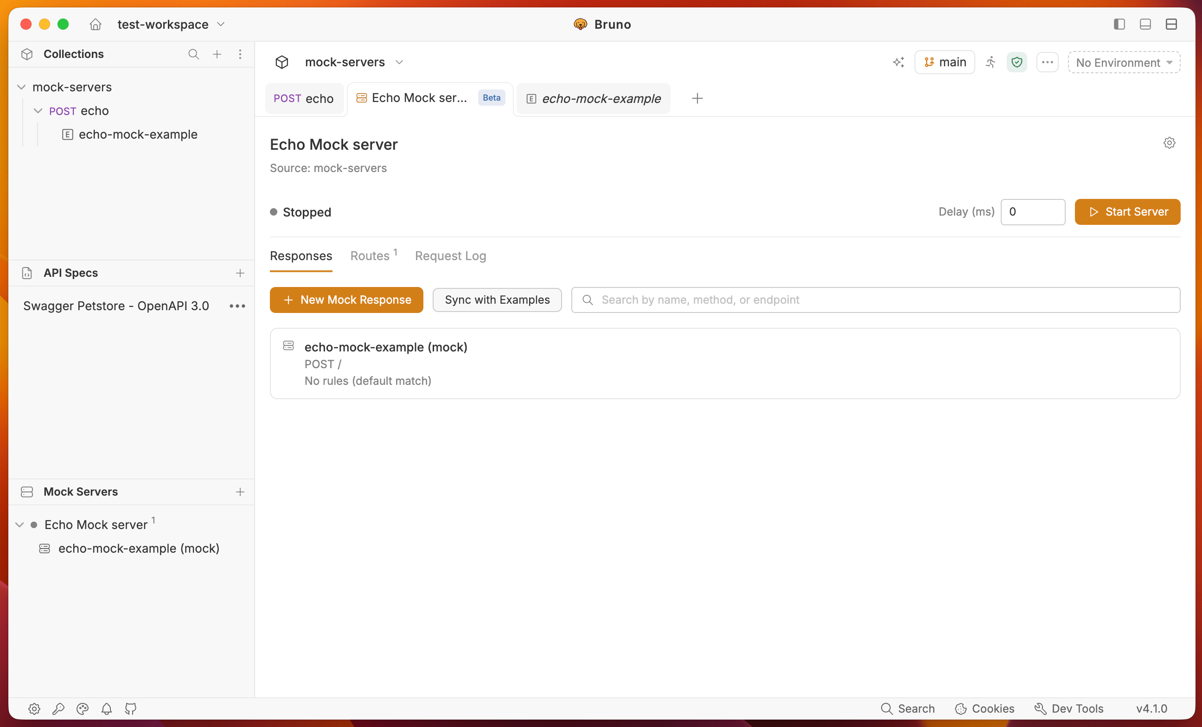The width and height of the screenshot is (1202, 727).
Task: Click the Source: mock-servers text
Action: pos(328,168)
